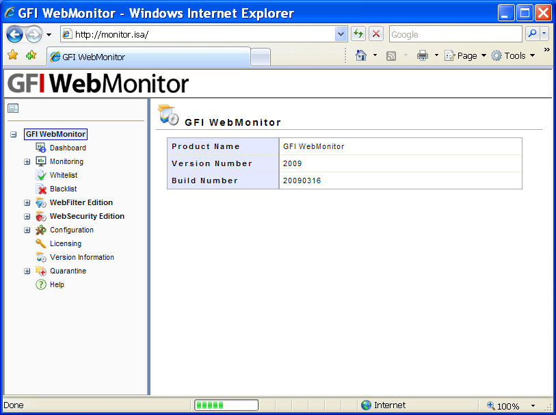Open the Tools menu
The width and height of the screenshot is (556, 415).
pos(513,55)
